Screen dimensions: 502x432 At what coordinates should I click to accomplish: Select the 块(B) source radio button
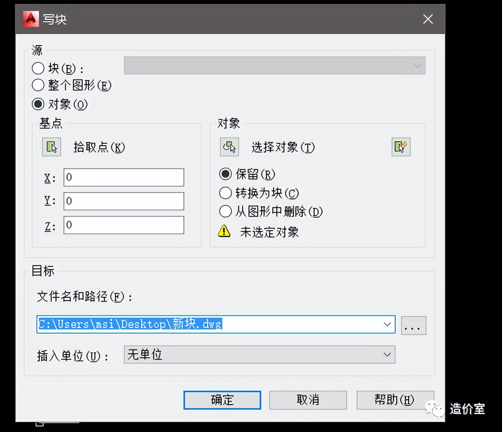click(38, 68)
